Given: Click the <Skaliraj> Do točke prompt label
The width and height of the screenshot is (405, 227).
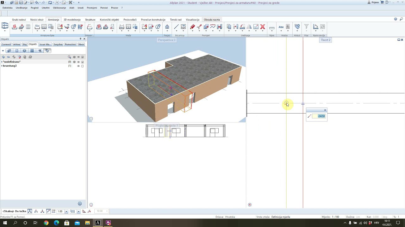Looking at the screenshot, I should pos(15,211).
